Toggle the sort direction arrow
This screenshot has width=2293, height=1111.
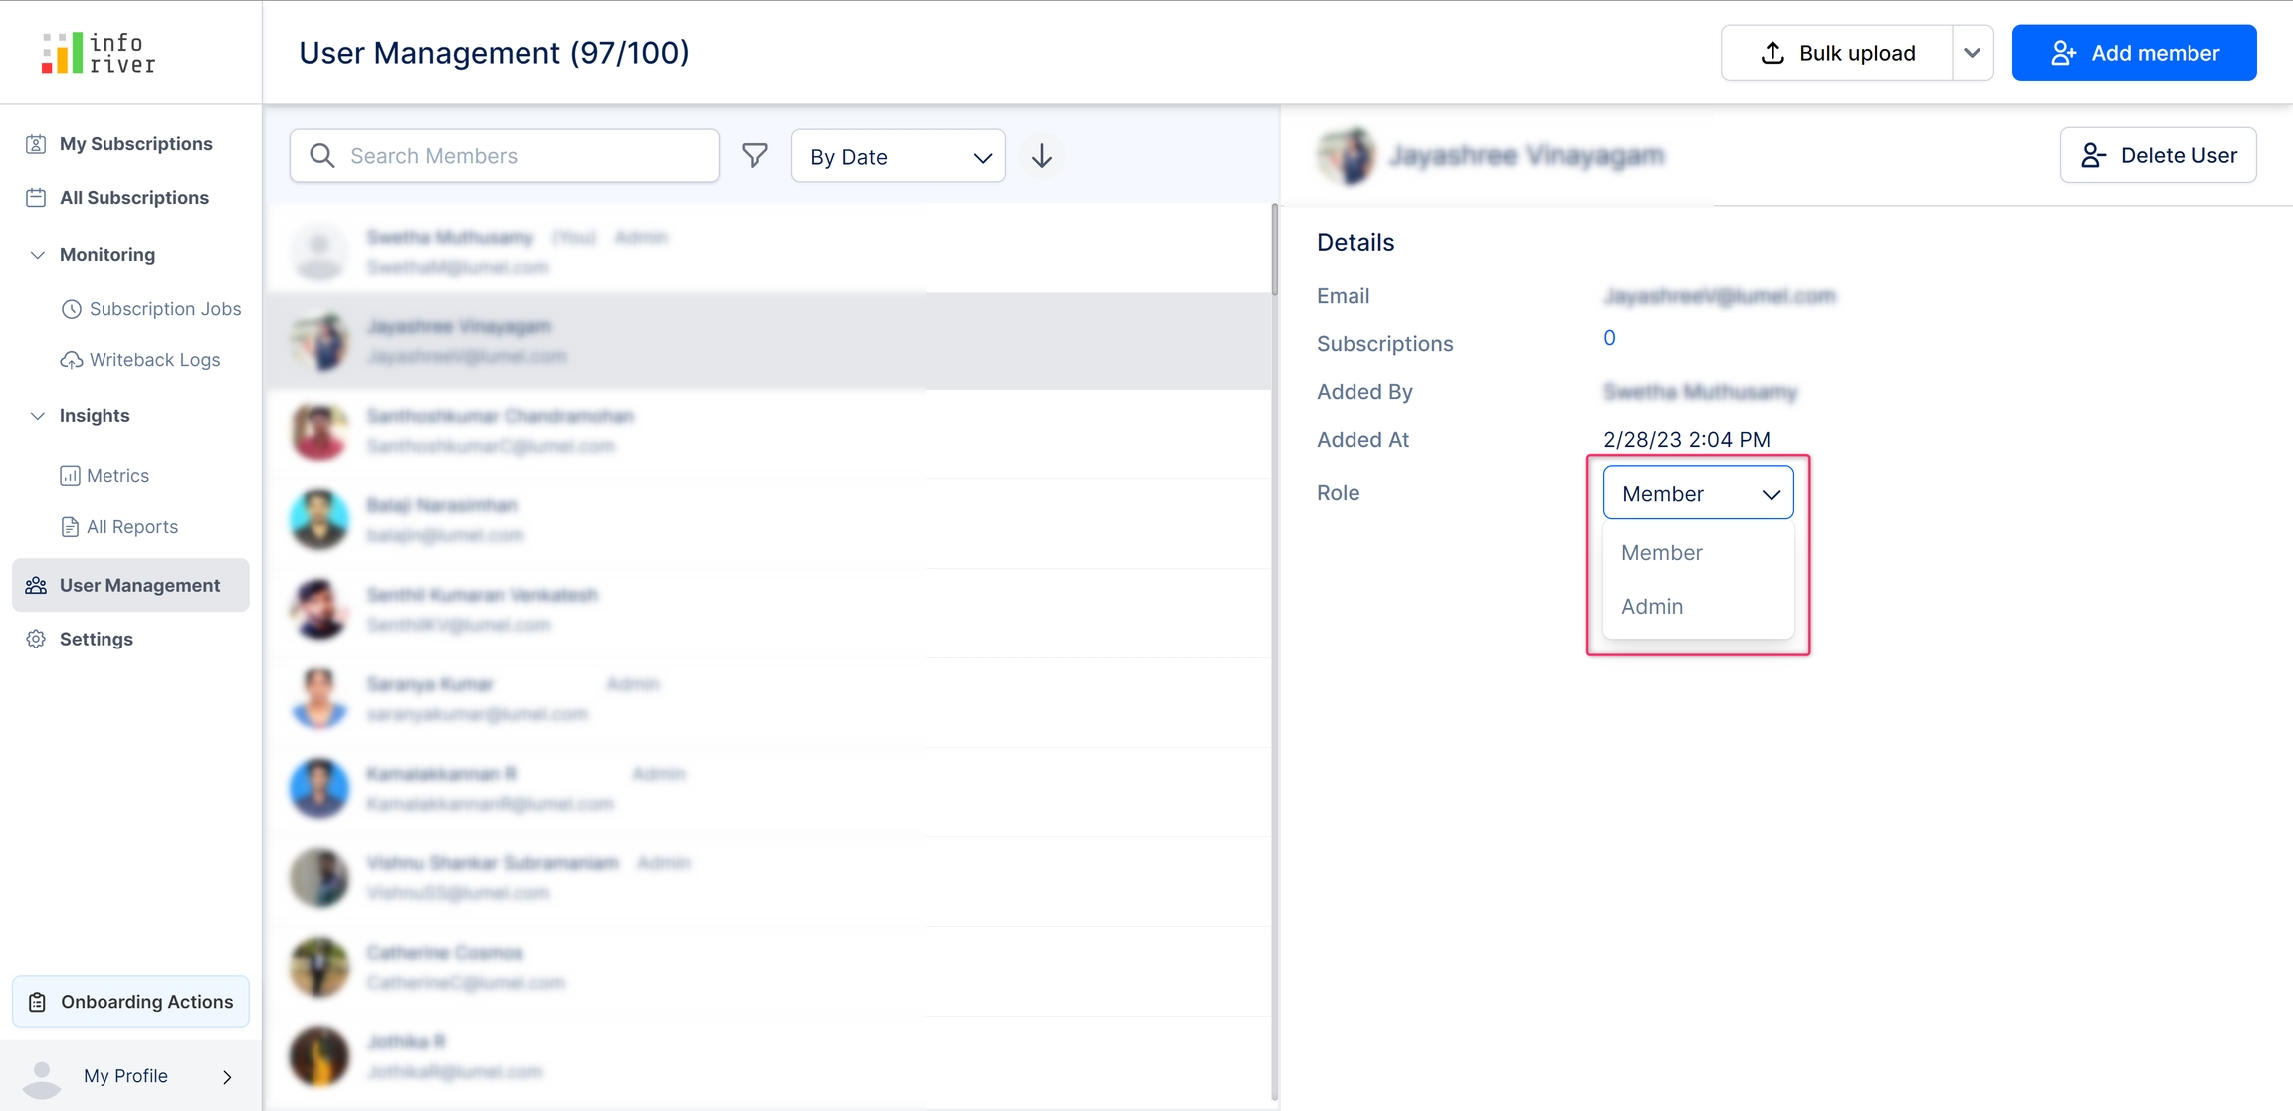1041,156
